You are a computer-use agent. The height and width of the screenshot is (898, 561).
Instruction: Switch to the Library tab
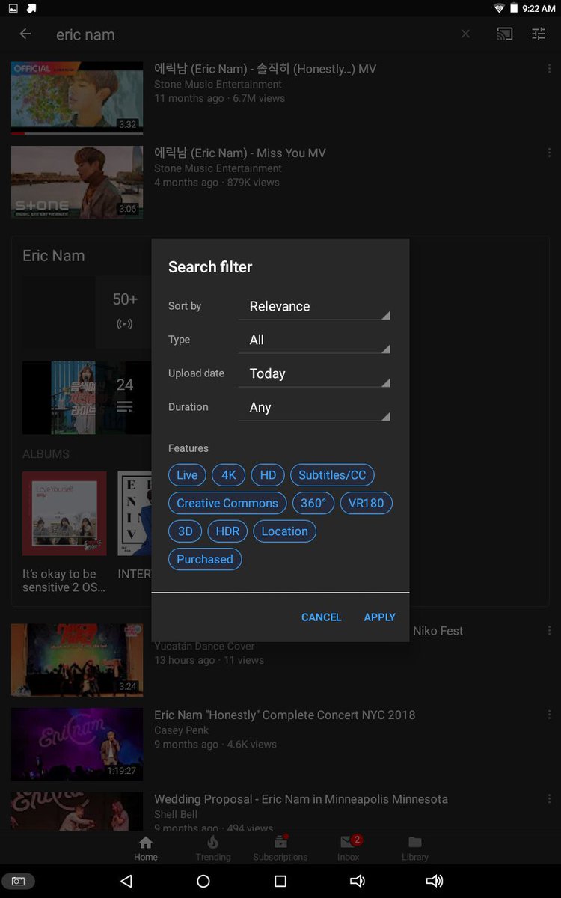click(x=415, y=849)
